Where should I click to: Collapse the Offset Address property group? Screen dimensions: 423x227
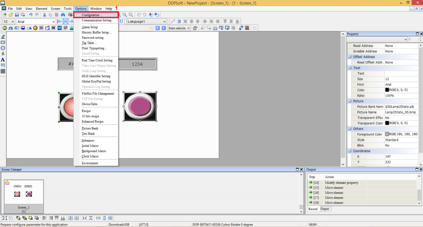(350, 57)
